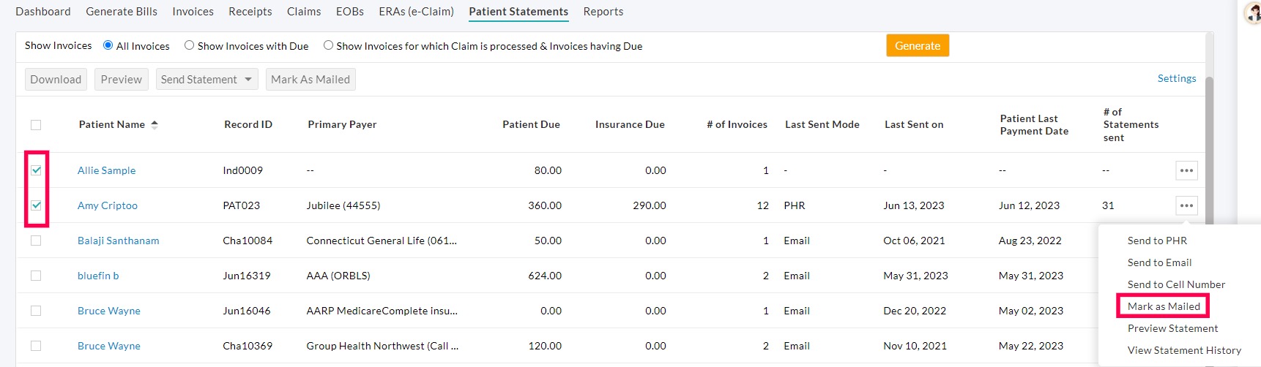Click the Preview button

[x=122, y=79]
